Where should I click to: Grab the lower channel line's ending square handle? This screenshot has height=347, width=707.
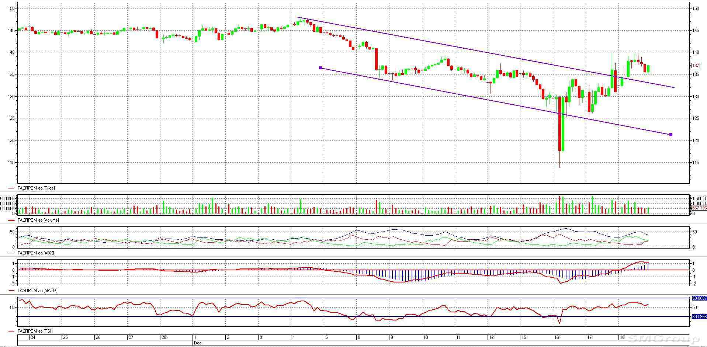(x=670, y=135)
